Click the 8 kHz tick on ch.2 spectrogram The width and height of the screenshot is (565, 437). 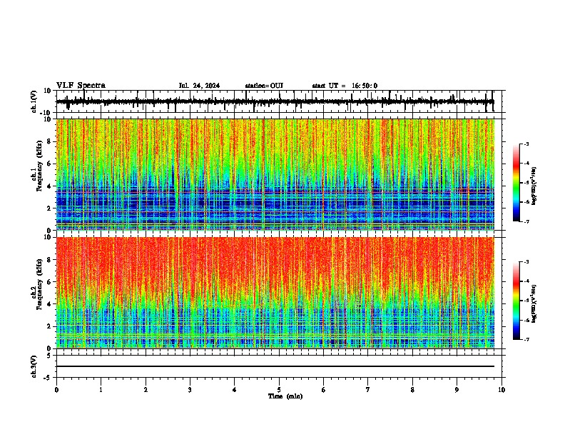click(x=50, y=260)
